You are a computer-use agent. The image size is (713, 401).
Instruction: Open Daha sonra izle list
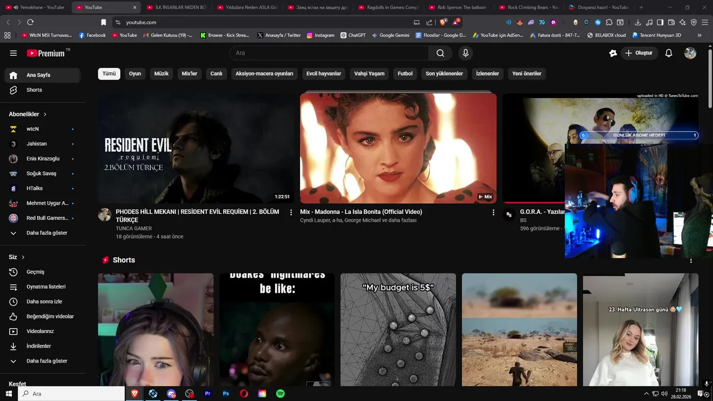coord(43,301)
